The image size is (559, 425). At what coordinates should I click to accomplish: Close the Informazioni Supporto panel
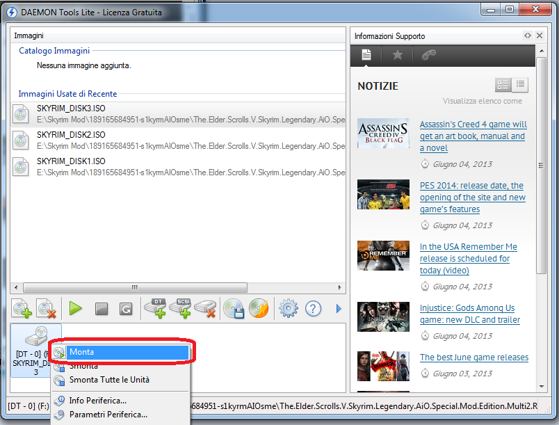click(540, 35)
